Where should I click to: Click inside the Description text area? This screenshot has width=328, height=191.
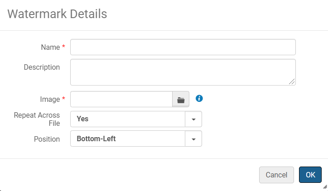[183, 72]
